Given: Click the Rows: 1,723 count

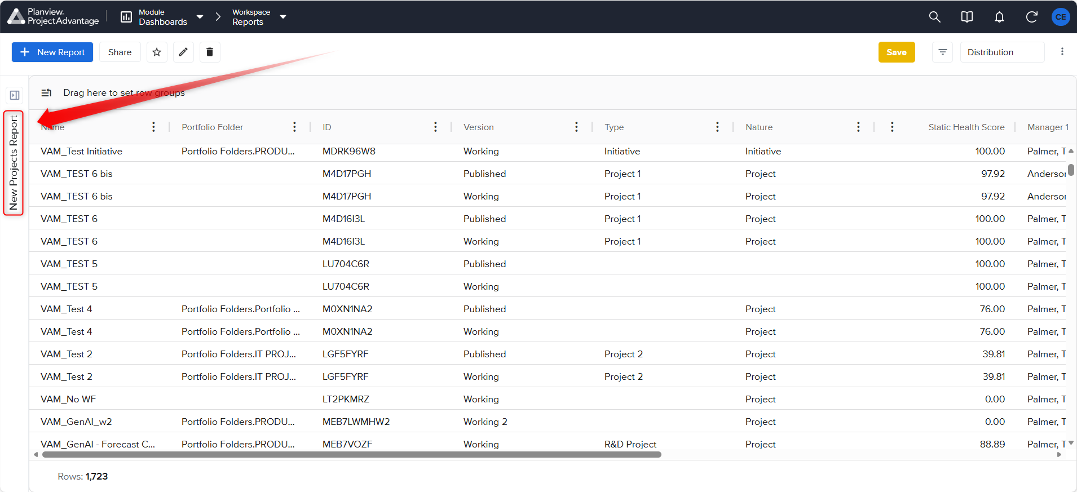Looking at the screenshot, I should tap(83, 476).
